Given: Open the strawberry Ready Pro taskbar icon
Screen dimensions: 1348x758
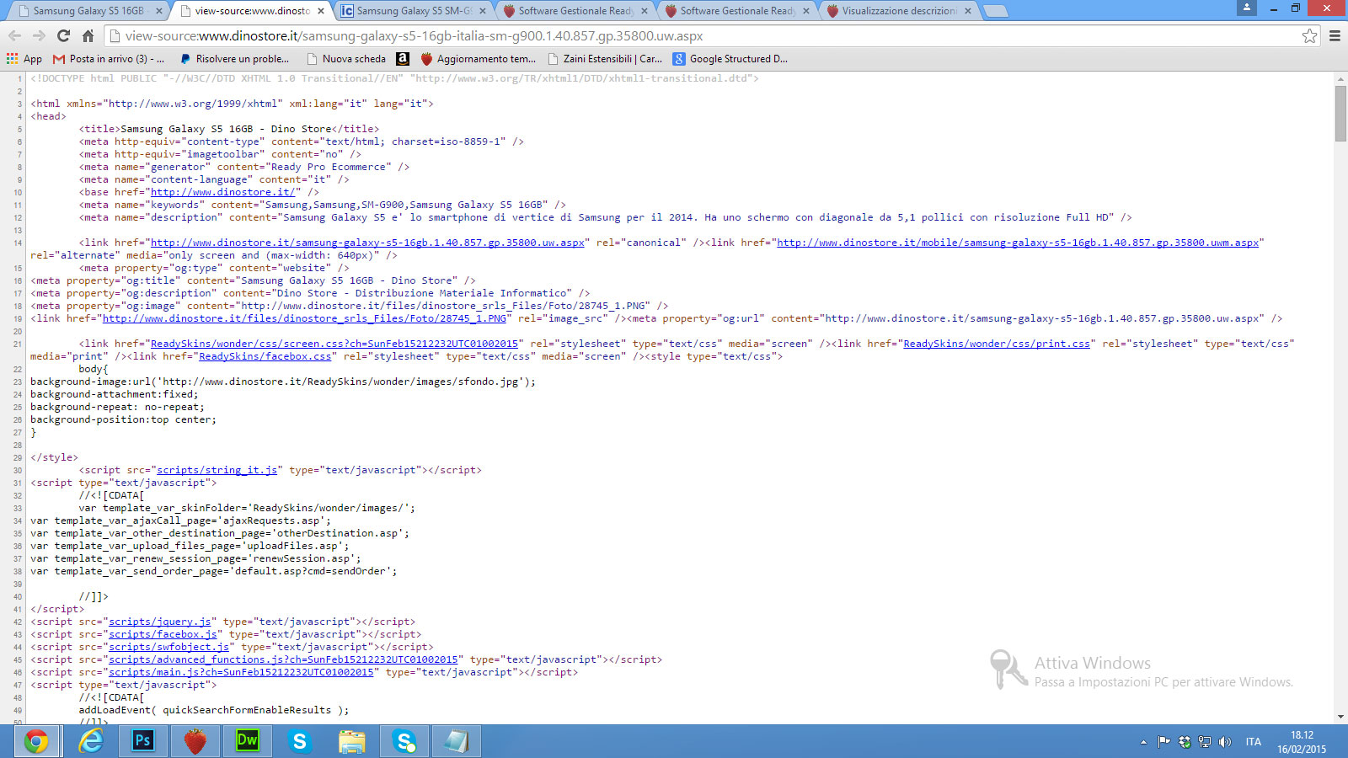Looking at the screenshot, I should pos(195,741).
